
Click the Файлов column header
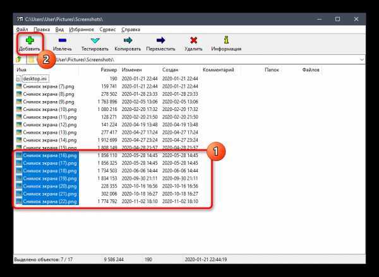311,70
